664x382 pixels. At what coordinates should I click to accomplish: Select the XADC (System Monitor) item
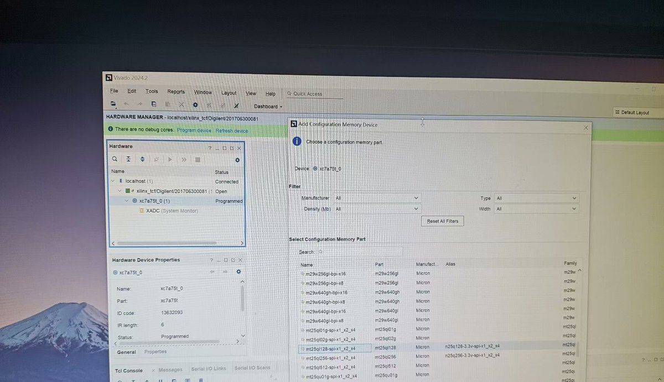168,211
